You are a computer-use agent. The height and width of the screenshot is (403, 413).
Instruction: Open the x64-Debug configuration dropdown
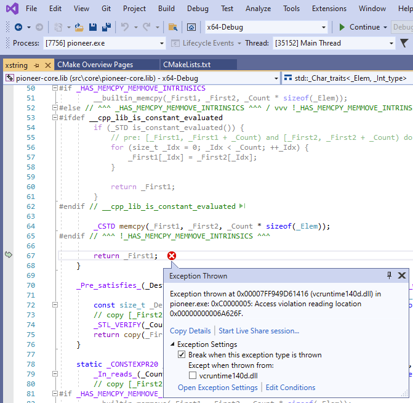[x=324, y=27]
